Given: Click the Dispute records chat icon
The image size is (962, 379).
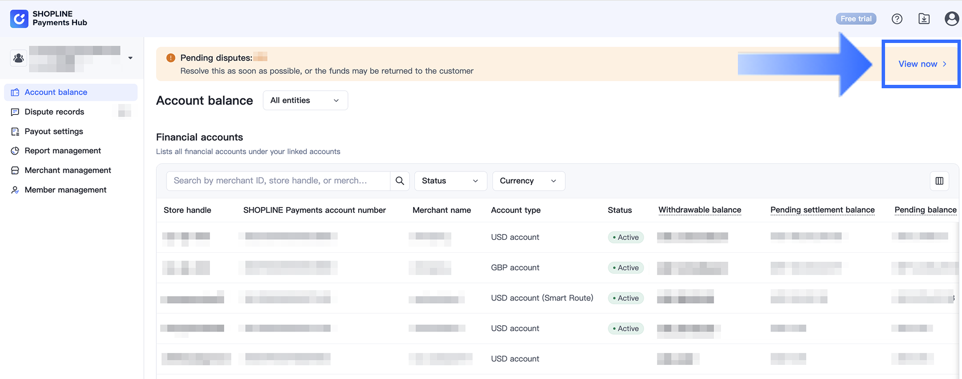Looking at the screenshot, I should coord(15,112).
